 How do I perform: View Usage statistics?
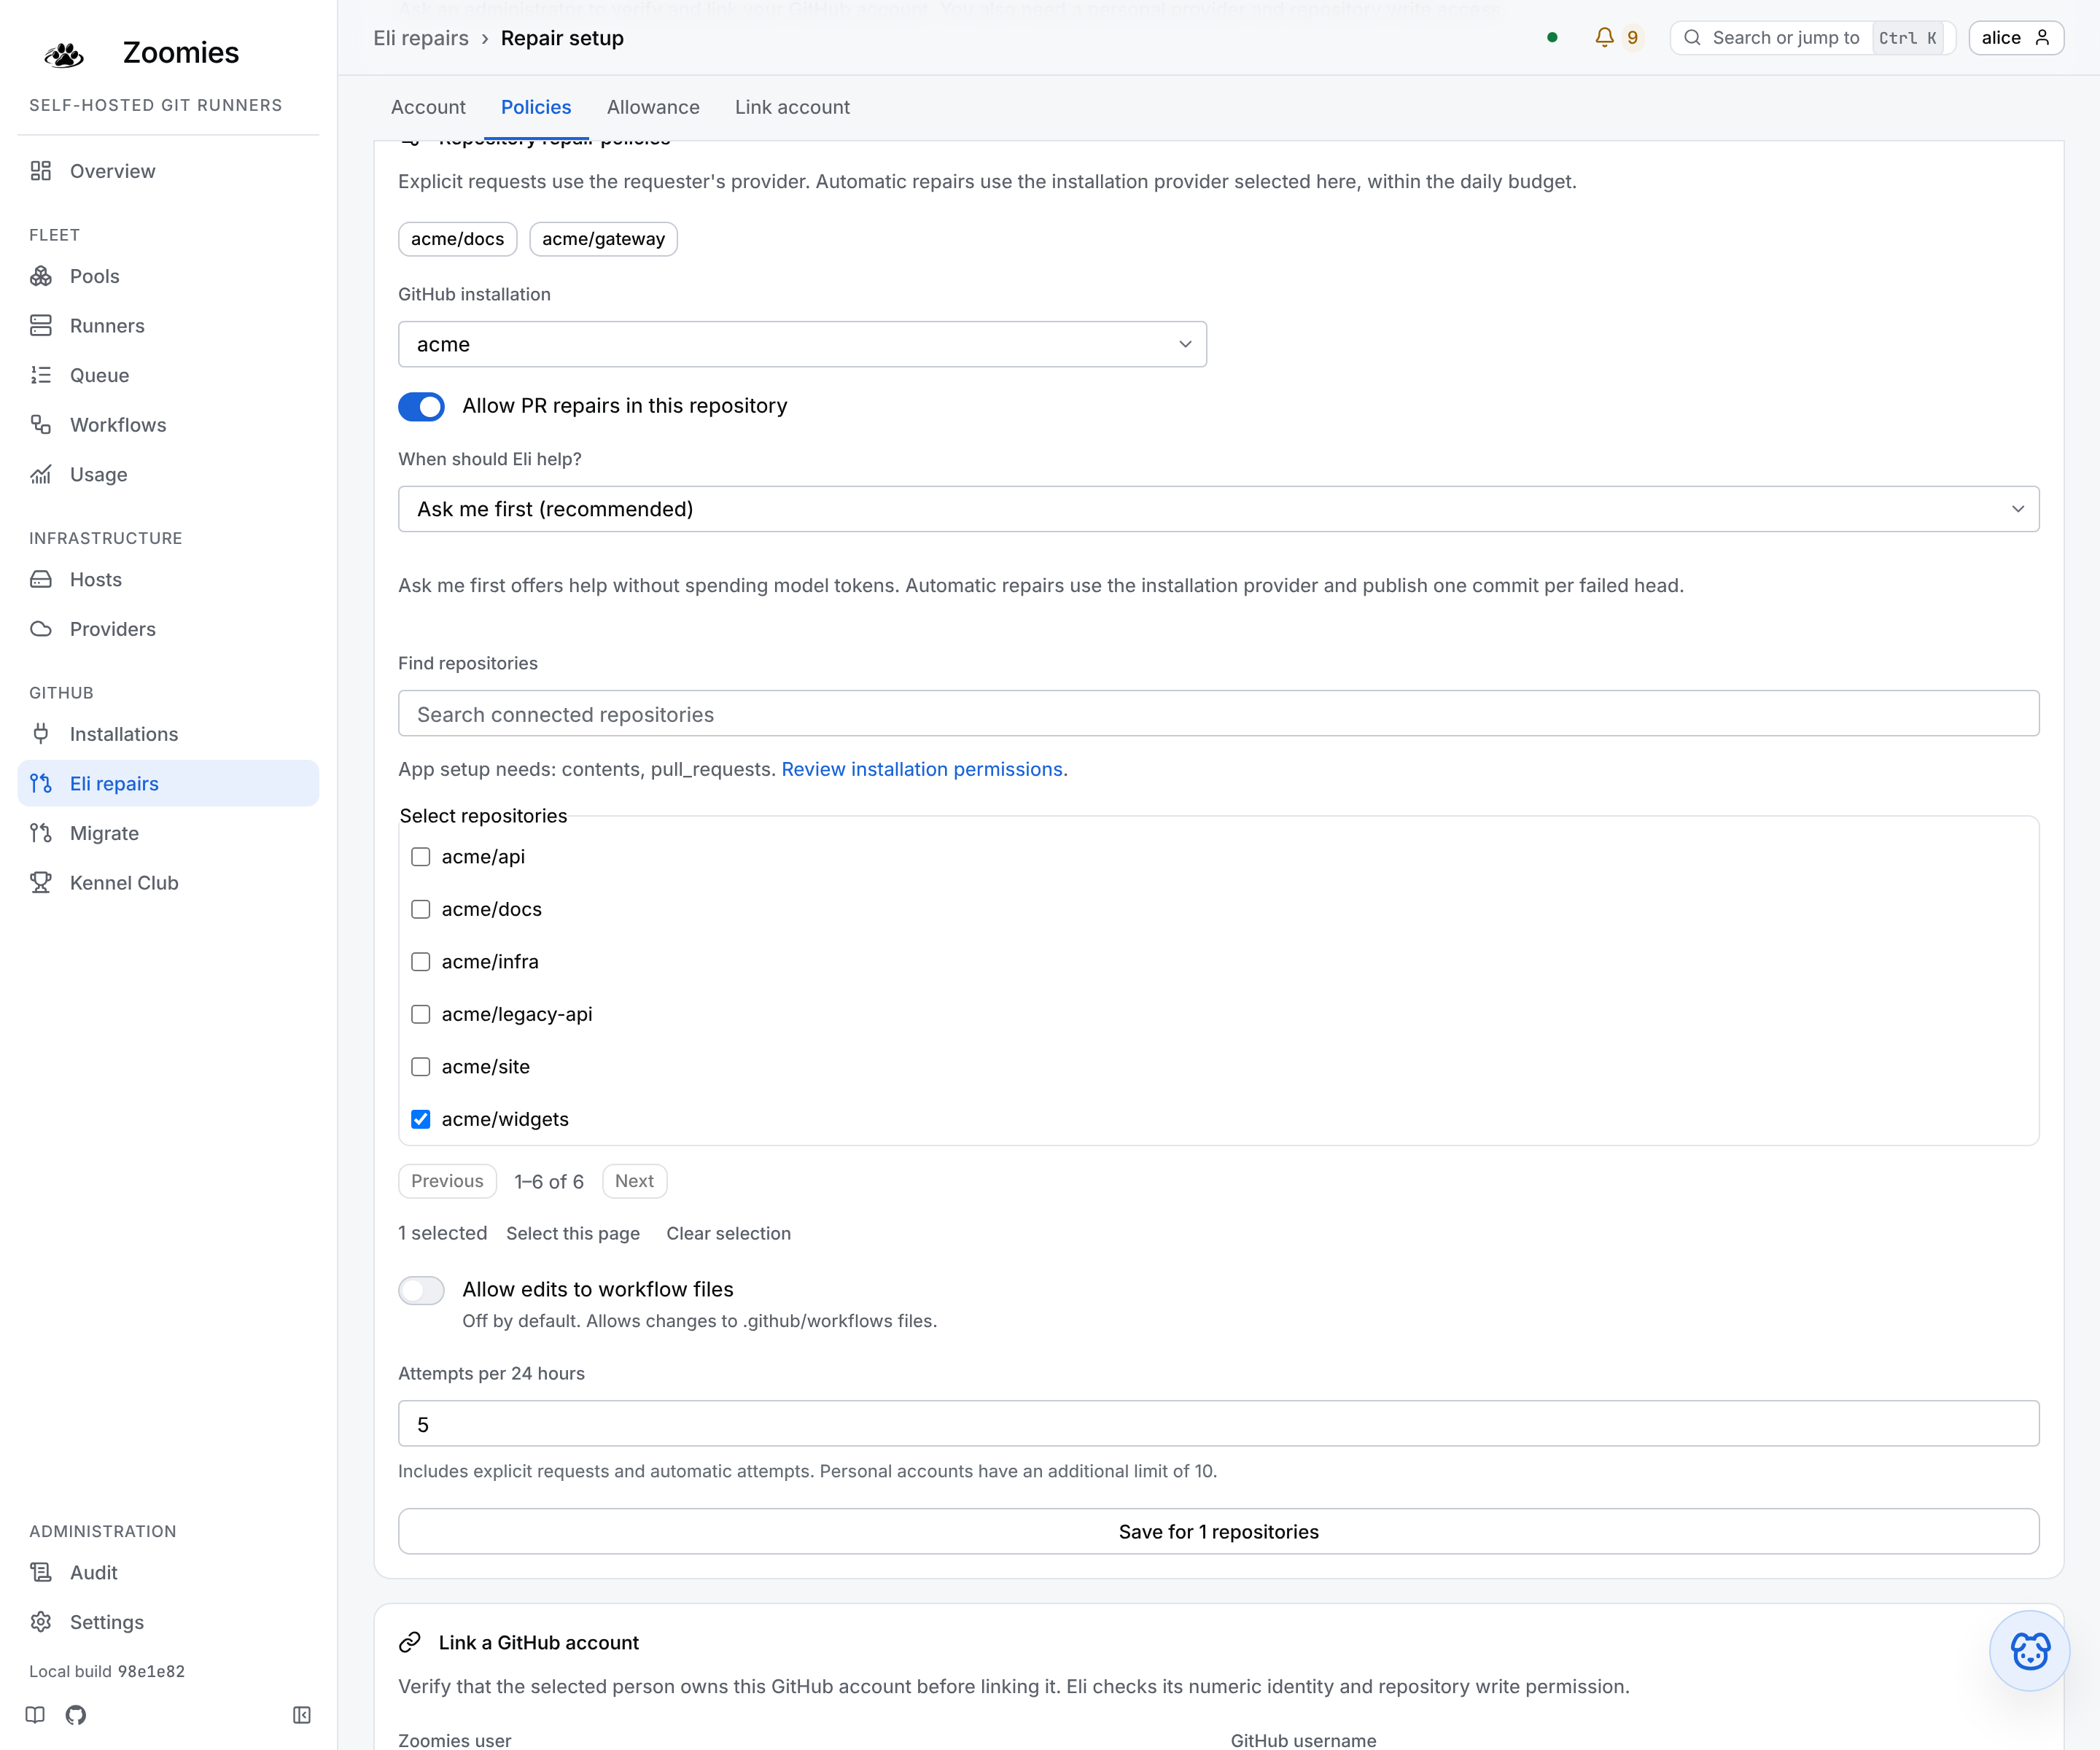[x=168, y=474]
